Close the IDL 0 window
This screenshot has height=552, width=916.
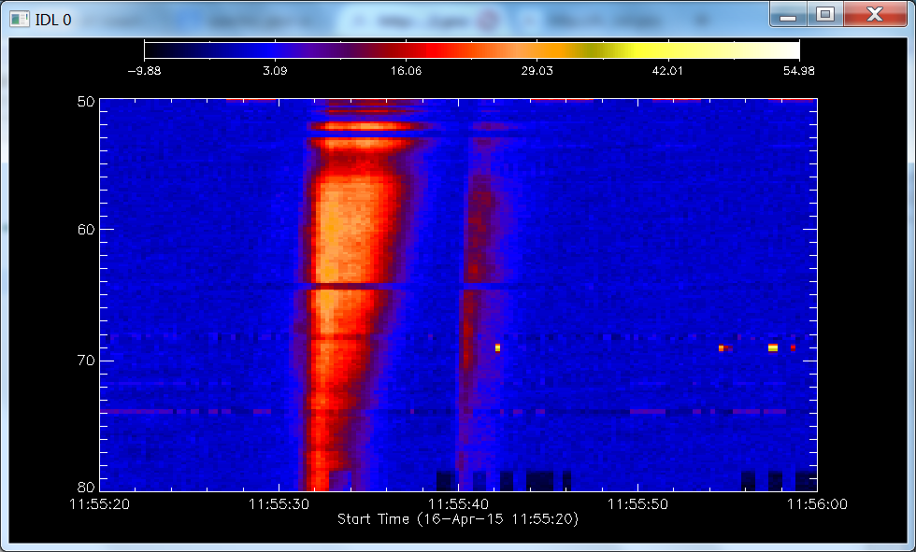875,14
